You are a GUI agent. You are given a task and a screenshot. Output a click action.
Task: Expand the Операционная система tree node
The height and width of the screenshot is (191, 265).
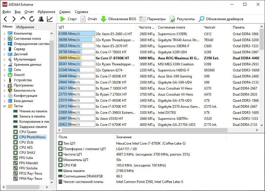coord(4,44)
